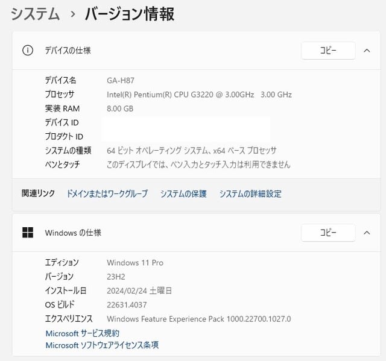Click the breadcrumb arrow separator
The width and height of the screenshot is (386, 361).
click(72, 14)
